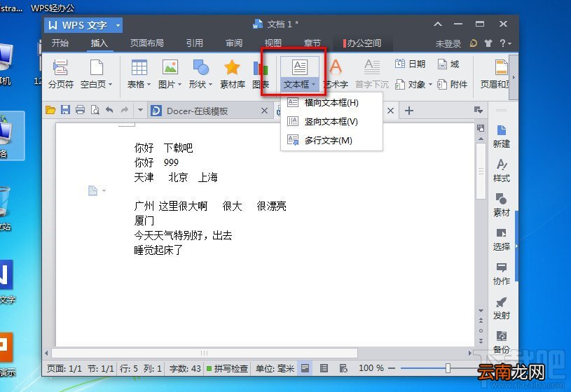571x392 pixels.
Task: Switch to the 开始 ribbon tab
Action: point(60,43)
